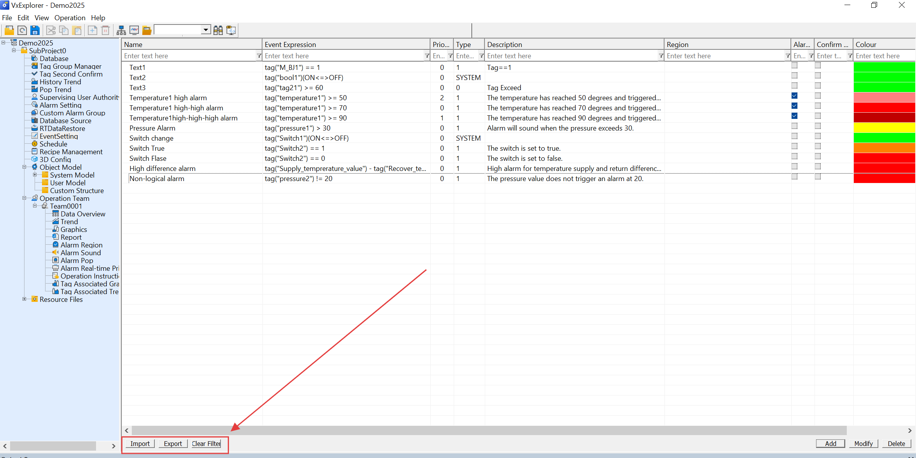Select RTDataRestore in the tree

[x=62, y=129]
